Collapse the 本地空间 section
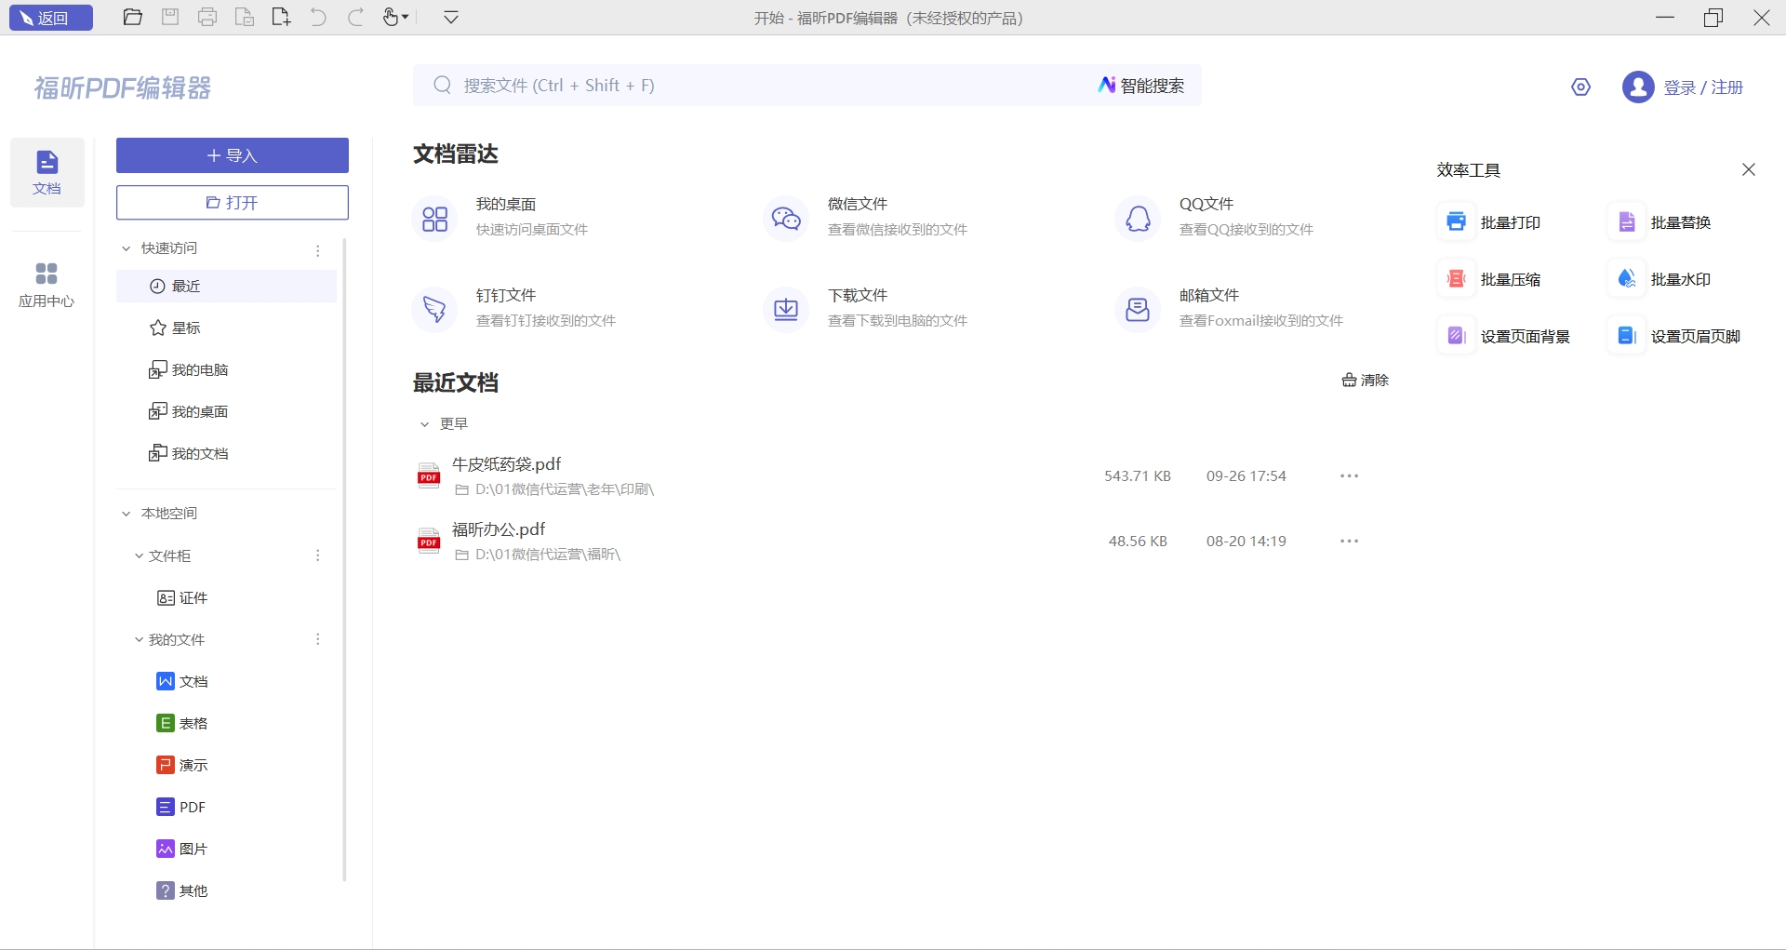Screen dimensions: 1786x950 127,514
